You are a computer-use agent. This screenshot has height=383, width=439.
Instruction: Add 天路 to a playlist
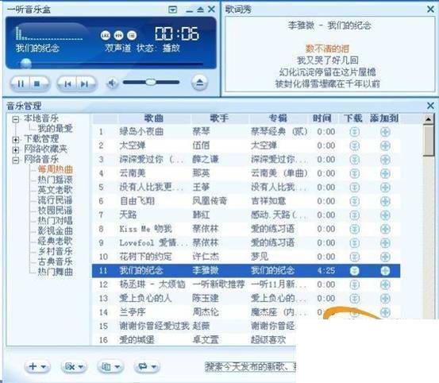click(x=385, y=215)
